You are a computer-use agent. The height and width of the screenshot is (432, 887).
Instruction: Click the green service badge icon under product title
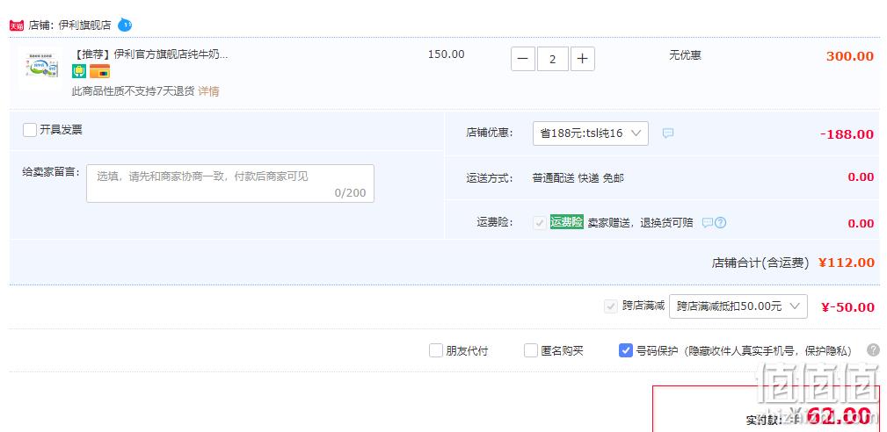(79, 71)
